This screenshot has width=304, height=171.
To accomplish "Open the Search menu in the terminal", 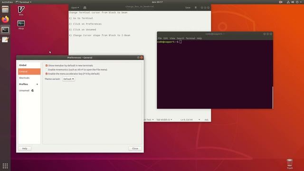I will tap(180, 38).
